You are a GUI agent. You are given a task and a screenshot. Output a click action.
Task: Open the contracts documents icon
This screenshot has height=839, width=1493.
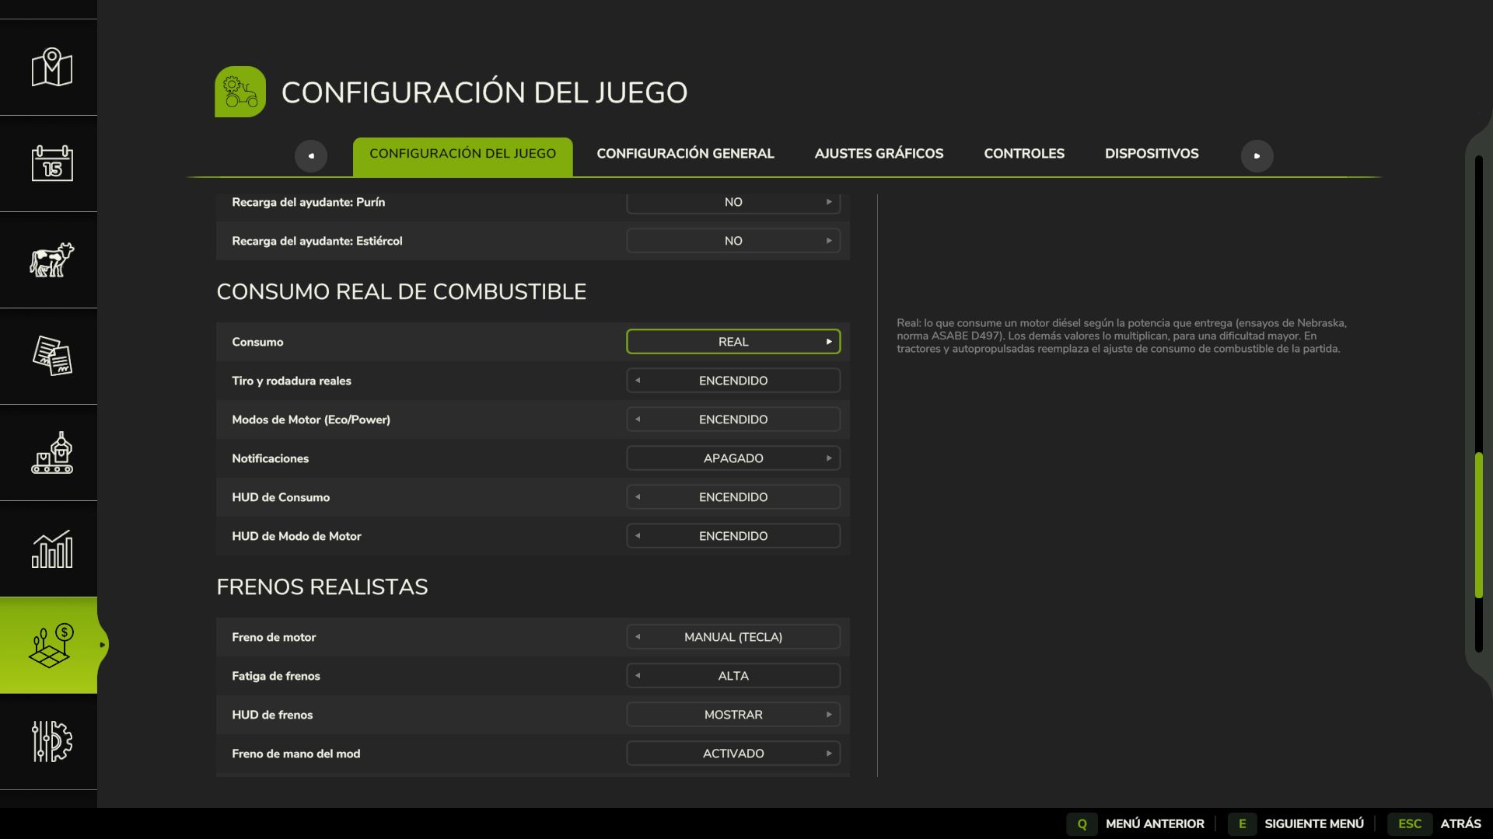pos(51,357)
